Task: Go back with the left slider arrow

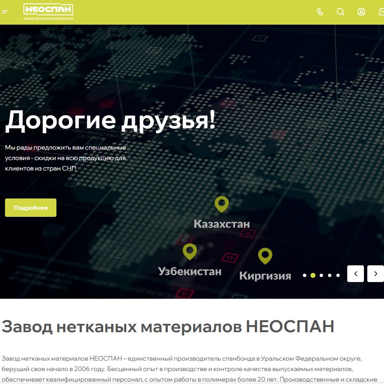Action: click(x=355, y=274)
